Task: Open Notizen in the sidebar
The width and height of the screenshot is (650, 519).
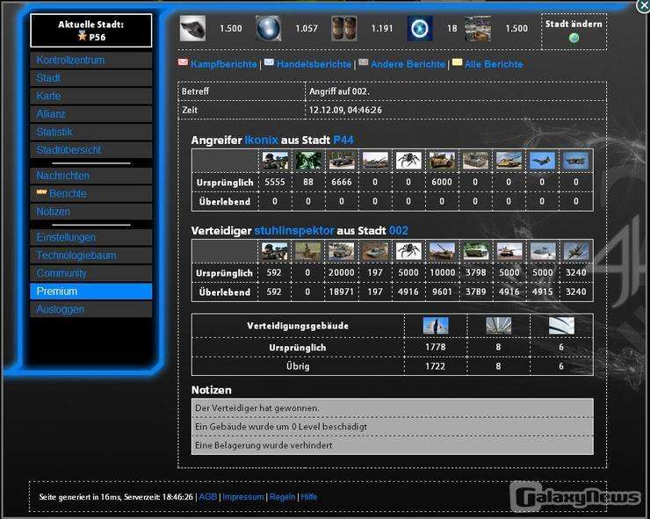Action: 90,212
